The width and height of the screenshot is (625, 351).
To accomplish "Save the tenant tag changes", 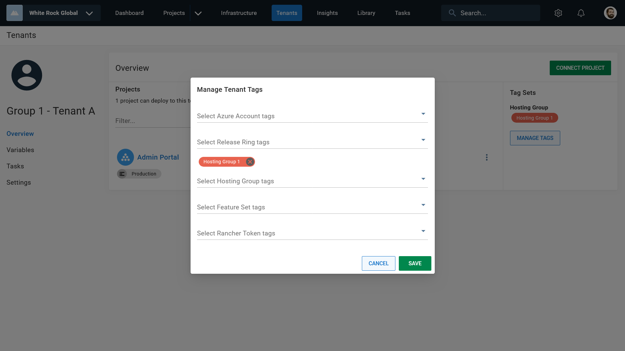I will click(415, 263).
